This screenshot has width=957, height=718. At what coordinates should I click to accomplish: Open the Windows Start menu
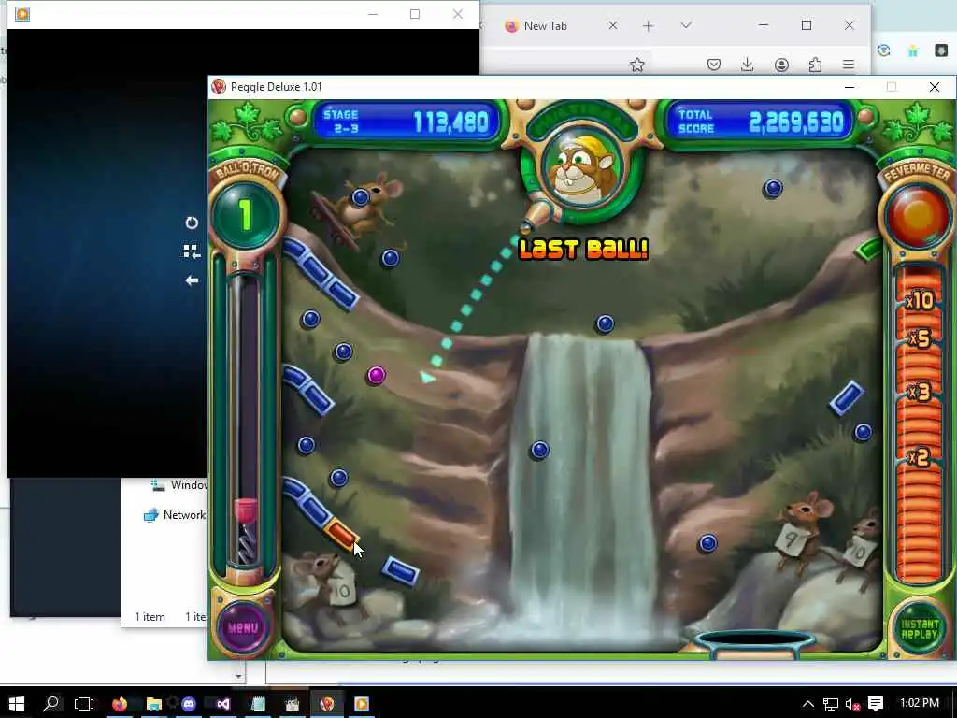pos(17,704)
